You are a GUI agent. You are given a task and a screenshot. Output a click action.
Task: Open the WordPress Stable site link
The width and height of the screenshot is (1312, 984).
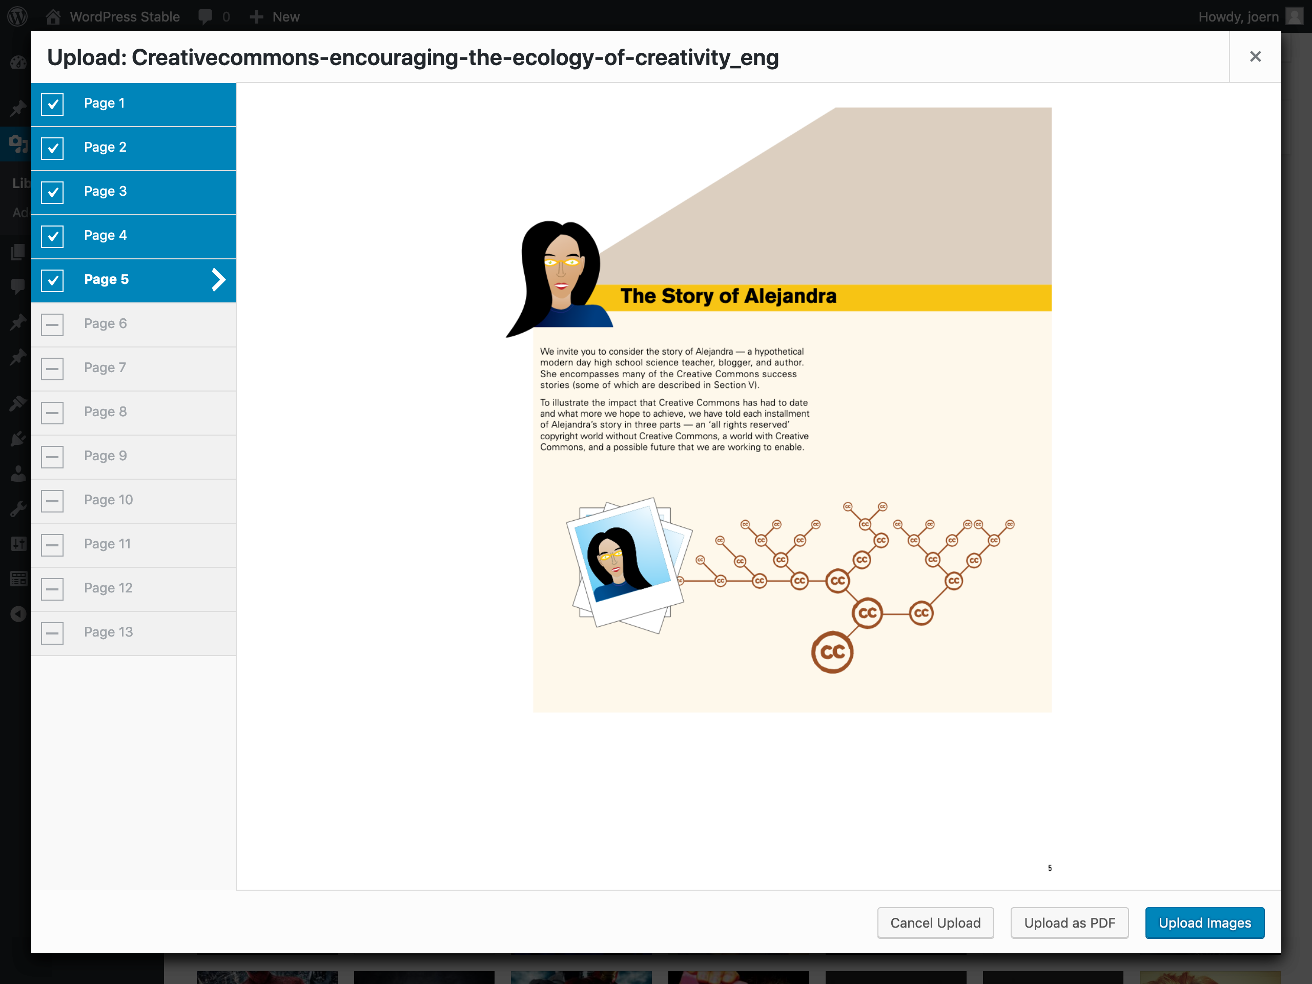coord(125,16)
